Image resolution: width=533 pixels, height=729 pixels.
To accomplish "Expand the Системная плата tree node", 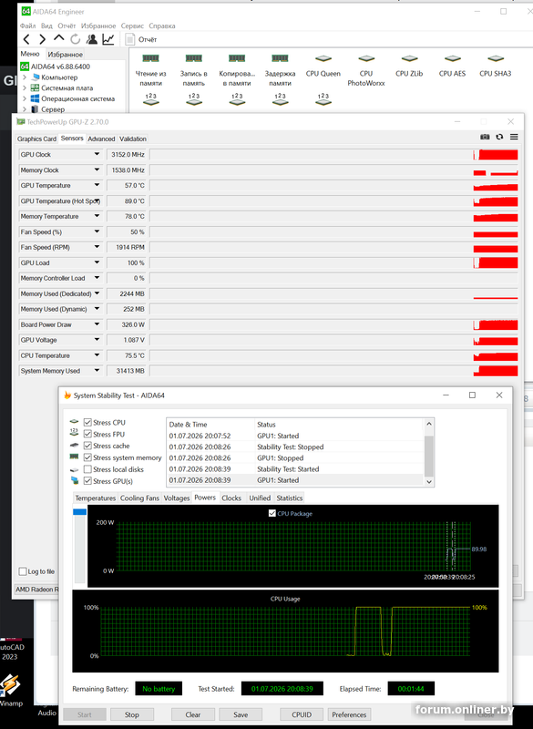I will (x=25, y=87).
